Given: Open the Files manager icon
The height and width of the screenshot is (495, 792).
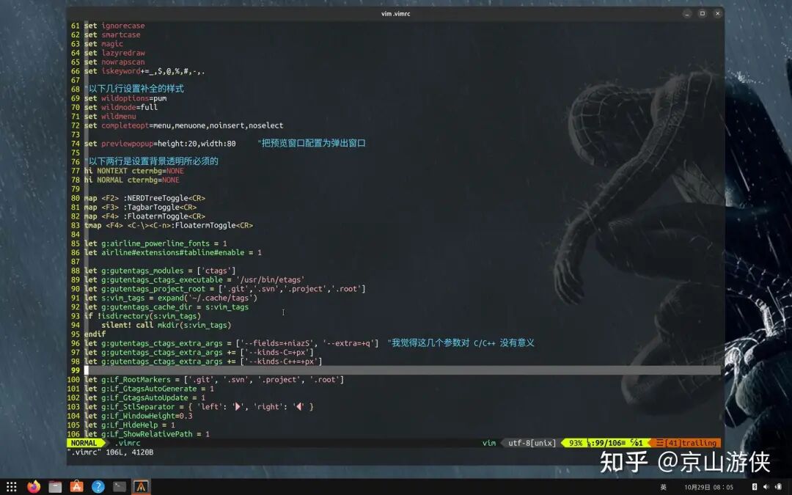Looking at the screenshot, I should (x=55, y=487).
